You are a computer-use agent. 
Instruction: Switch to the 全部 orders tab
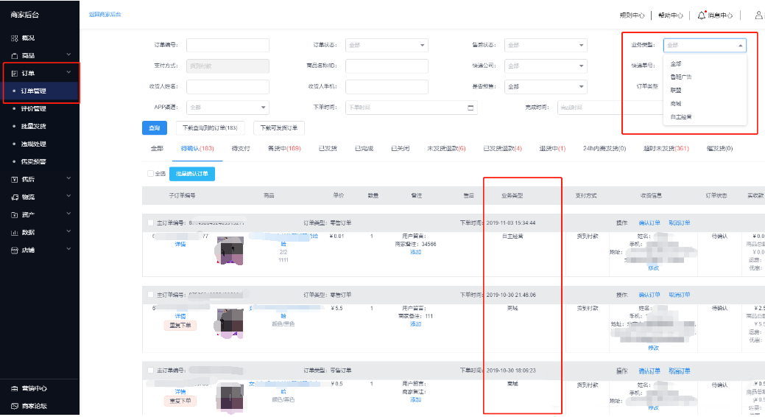pos(157,148)
